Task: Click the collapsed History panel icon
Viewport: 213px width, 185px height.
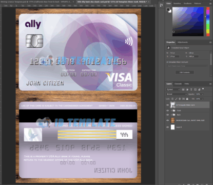Action: pyautogui.click(x=161, y=5)
